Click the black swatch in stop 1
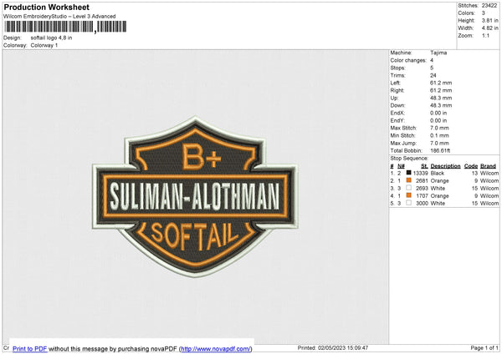 coord(408,173)
